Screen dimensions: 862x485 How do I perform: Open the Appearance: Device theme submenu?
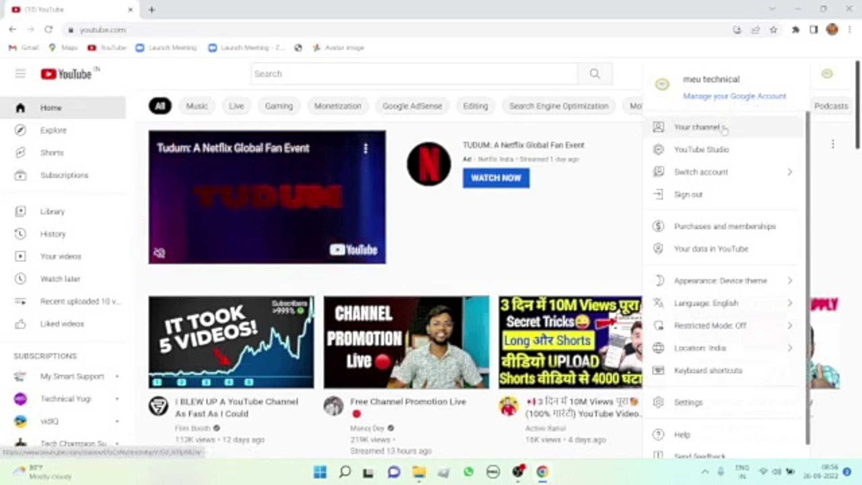pos(720,280)
